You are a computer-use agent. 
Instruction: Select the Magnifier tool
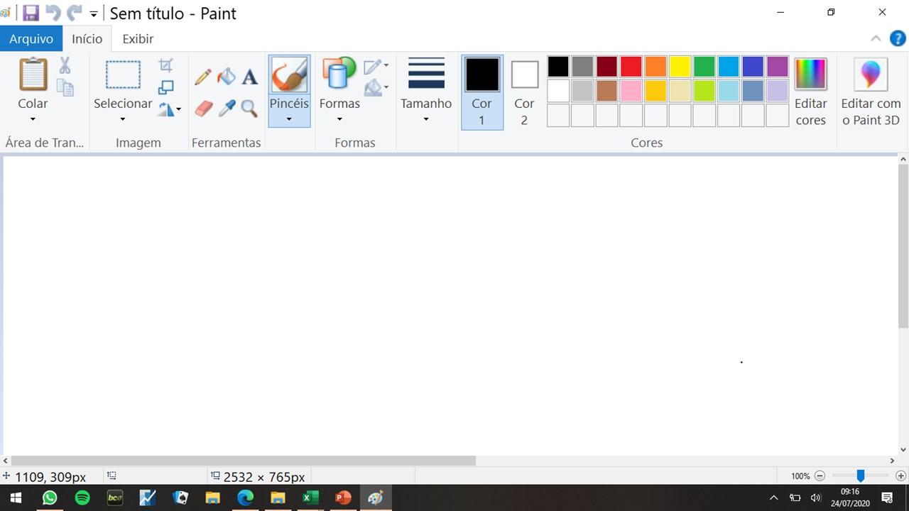coord(249,108)
